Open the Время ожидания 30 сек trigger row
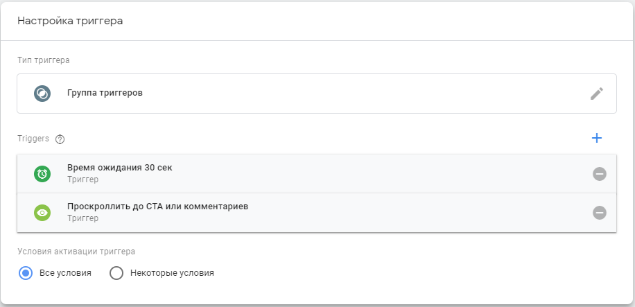635x307 pixels. 317,174
